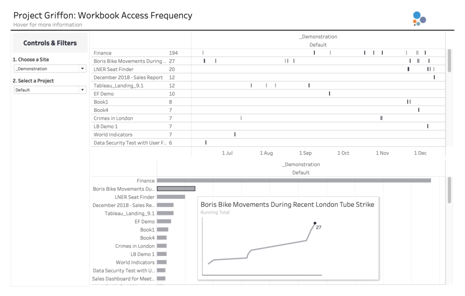
Task: Click the Crimes in London row label in table
Action: point(113,118)
